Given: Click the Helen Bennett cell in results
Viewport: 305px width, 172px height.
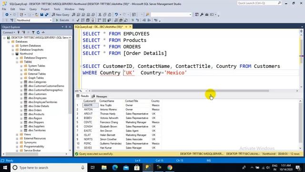Looking at the screenshot, I should (108, 135).
